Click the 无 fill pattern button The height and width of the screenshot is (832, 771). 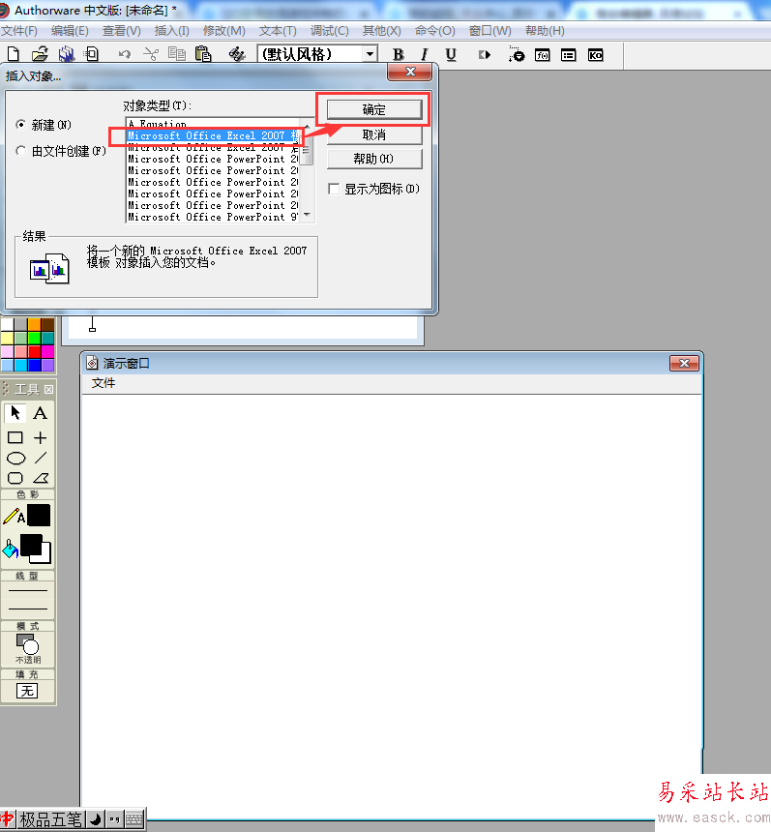tap(27, 691)
